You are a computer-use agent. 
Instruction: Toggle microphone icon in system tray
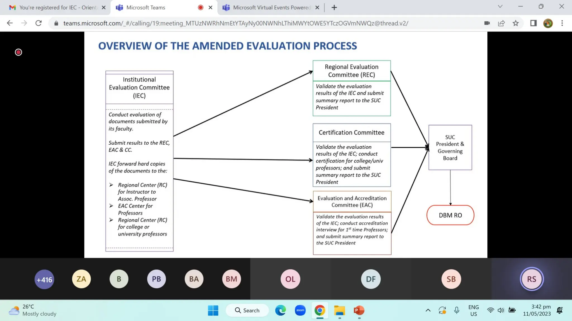(x=457, y=310)
